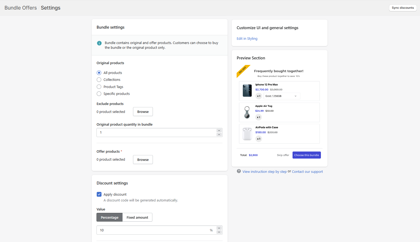Click the help question mark icon
This screenshot has width=420, height=242.
click(239, 171)
